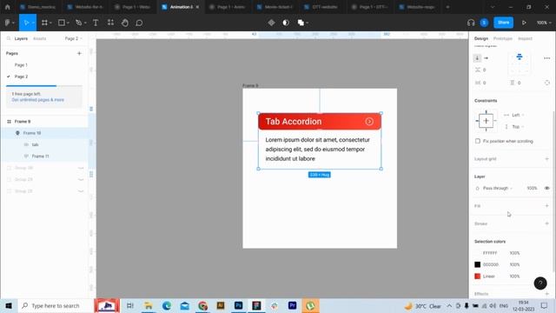The image size is (556, 313).
Task: Select the Pen tool
Action: 79,23
